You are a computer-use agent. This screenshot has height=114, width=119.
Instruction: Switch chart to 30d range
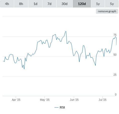pos(65,4)
